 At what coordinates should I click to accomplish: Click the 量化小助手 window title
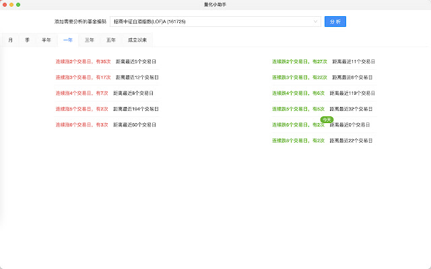click(x=215, y=5)
